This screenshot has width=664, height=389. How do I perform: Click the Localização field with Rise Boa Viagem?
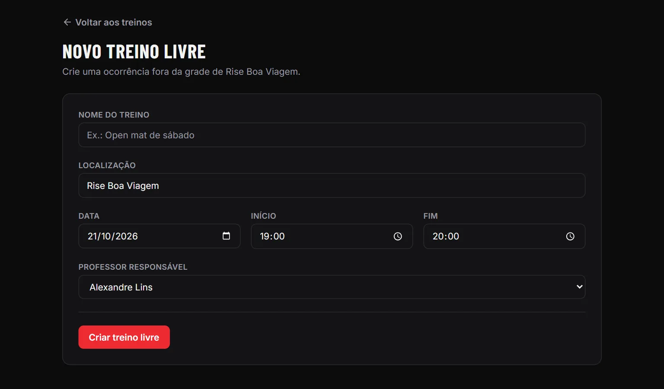[x=332, y=185]
